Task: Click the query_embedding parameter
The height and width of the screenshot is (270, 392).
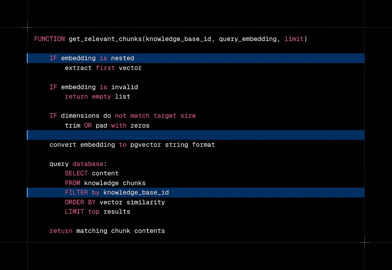Action: pos(247,39)
